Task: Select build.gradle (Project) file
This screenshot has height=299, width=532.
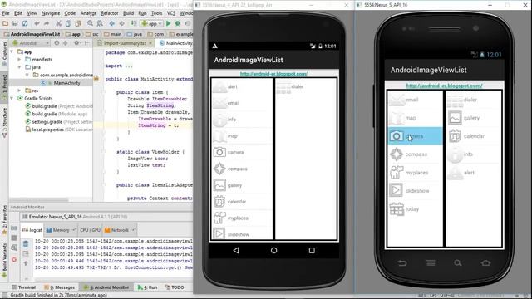Action: [x=59, y=106]
